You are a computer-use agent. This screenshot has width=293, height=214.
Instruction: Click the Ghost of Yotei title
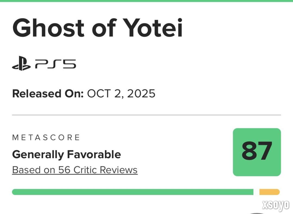tap(98, 28)
